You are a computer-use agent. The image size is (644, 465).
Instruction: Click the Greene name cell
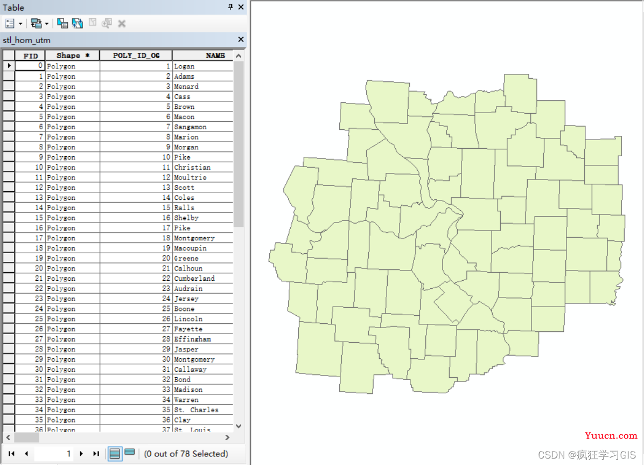click(x=202, y=258)
